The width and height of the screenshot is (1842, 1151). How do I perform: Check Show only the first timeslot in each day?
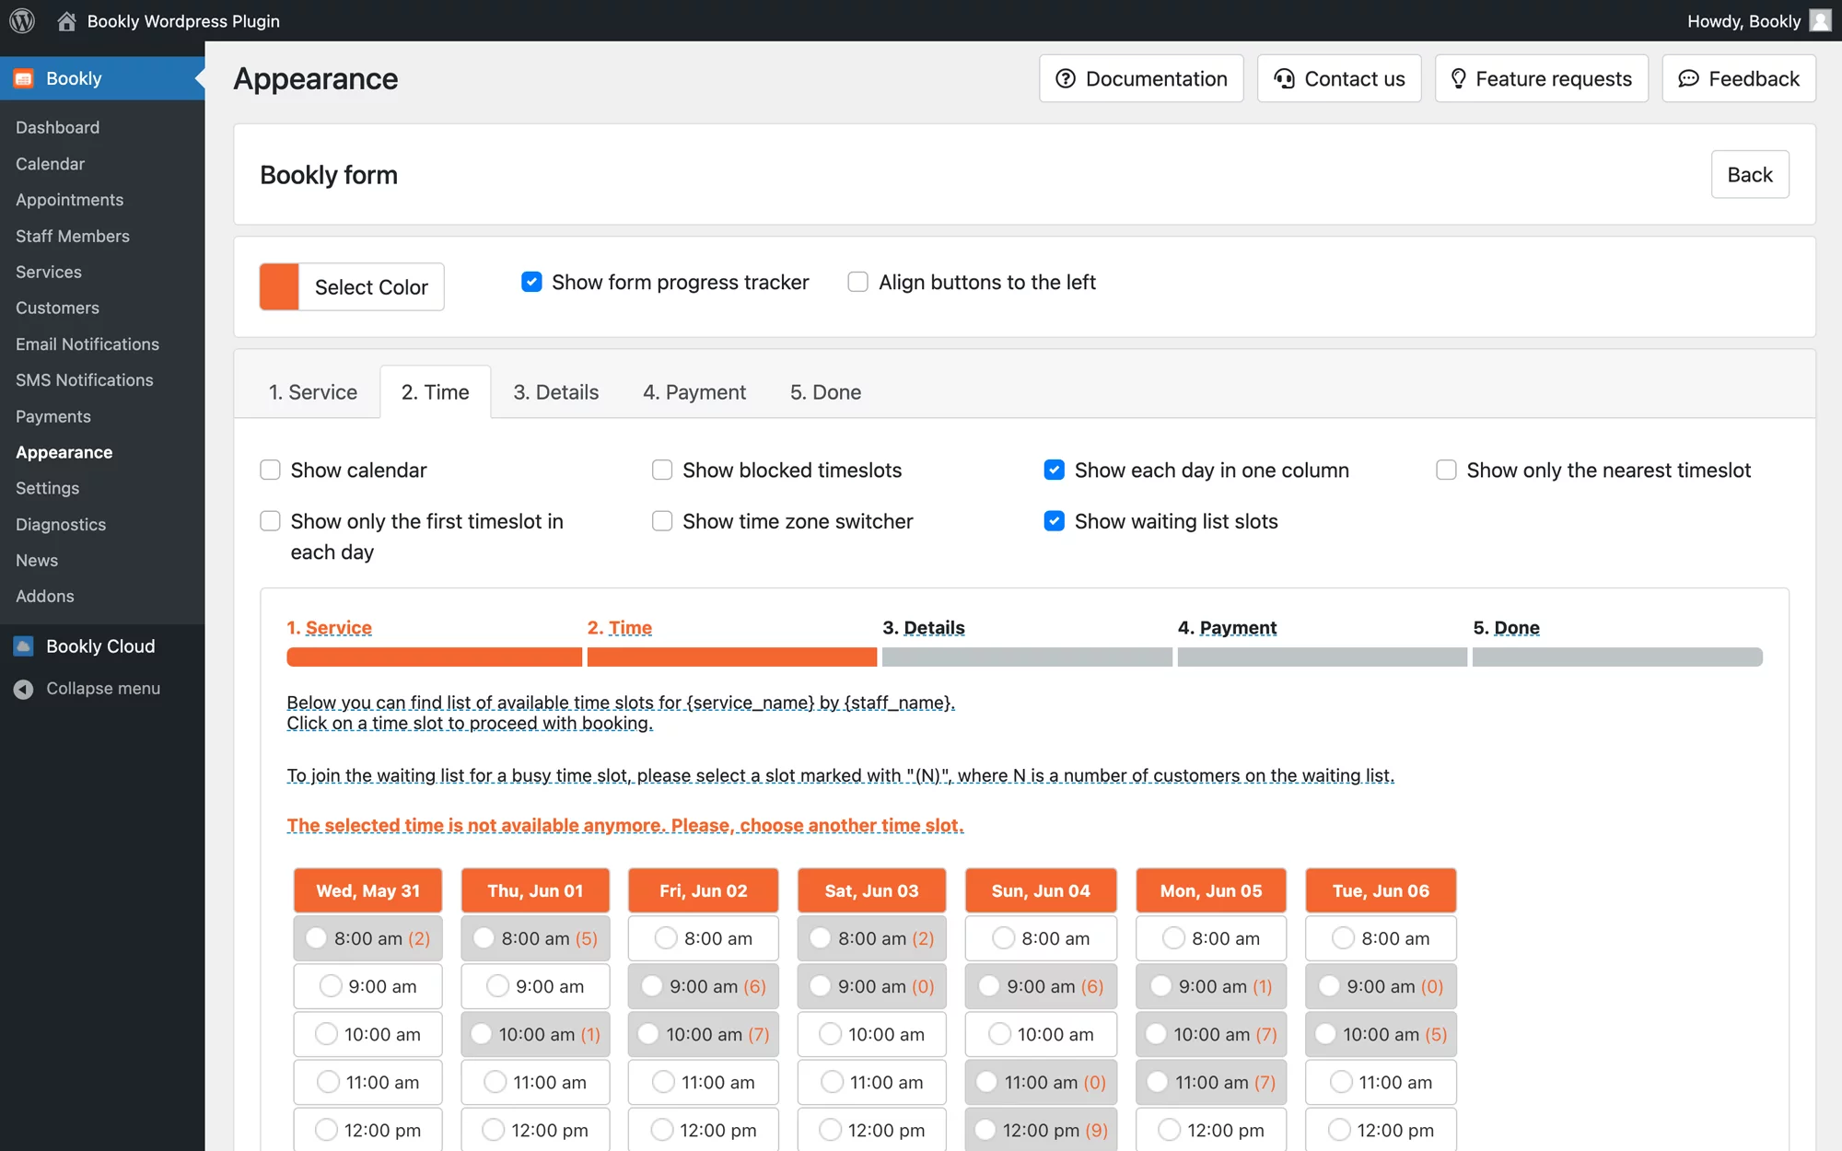click(x=270, y=521)
